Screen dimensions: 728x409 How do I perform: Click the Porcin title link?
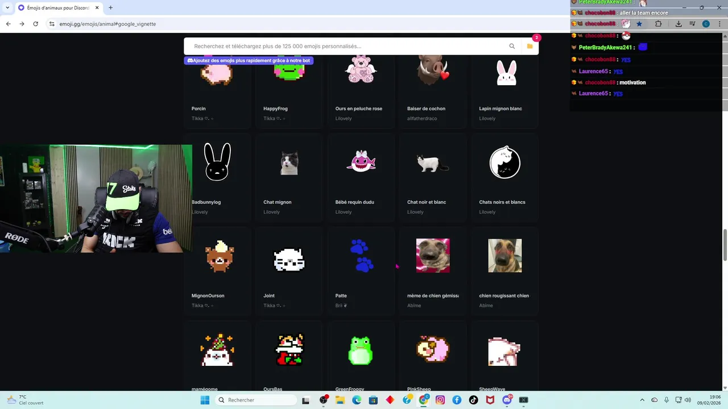tap(198, 108)
